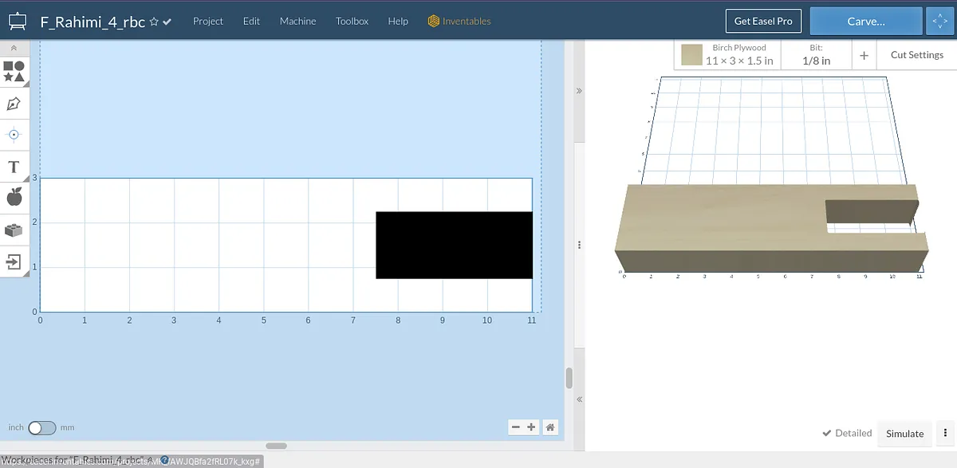Open the apple icon library
This screenshot has width=957, height=468.
14,197
